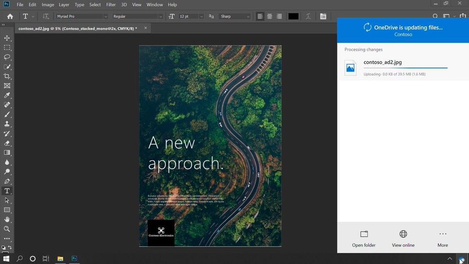Select the Blur tool
The image size is (469, 264).
tap(7, 162)
